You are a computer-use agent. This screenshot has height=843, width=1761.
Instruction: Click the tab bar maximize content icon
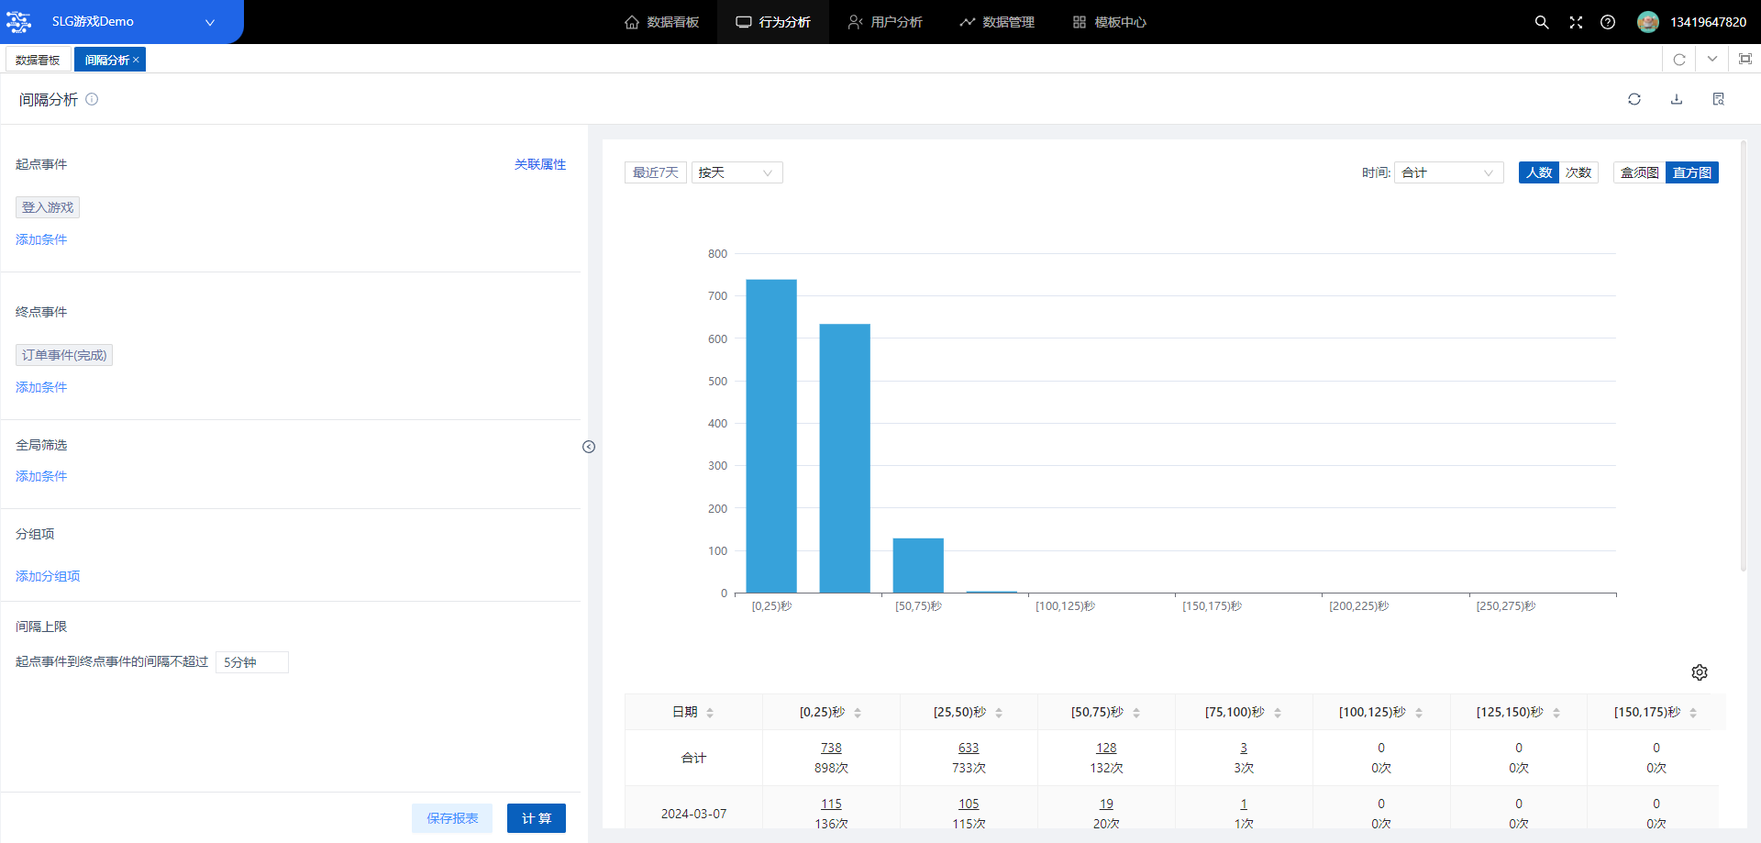click(x=1745, y=60)
